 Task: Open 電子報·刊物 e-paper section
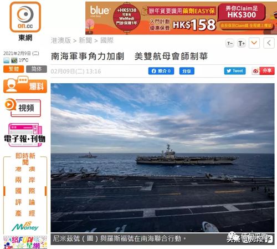tap(25, 135)
